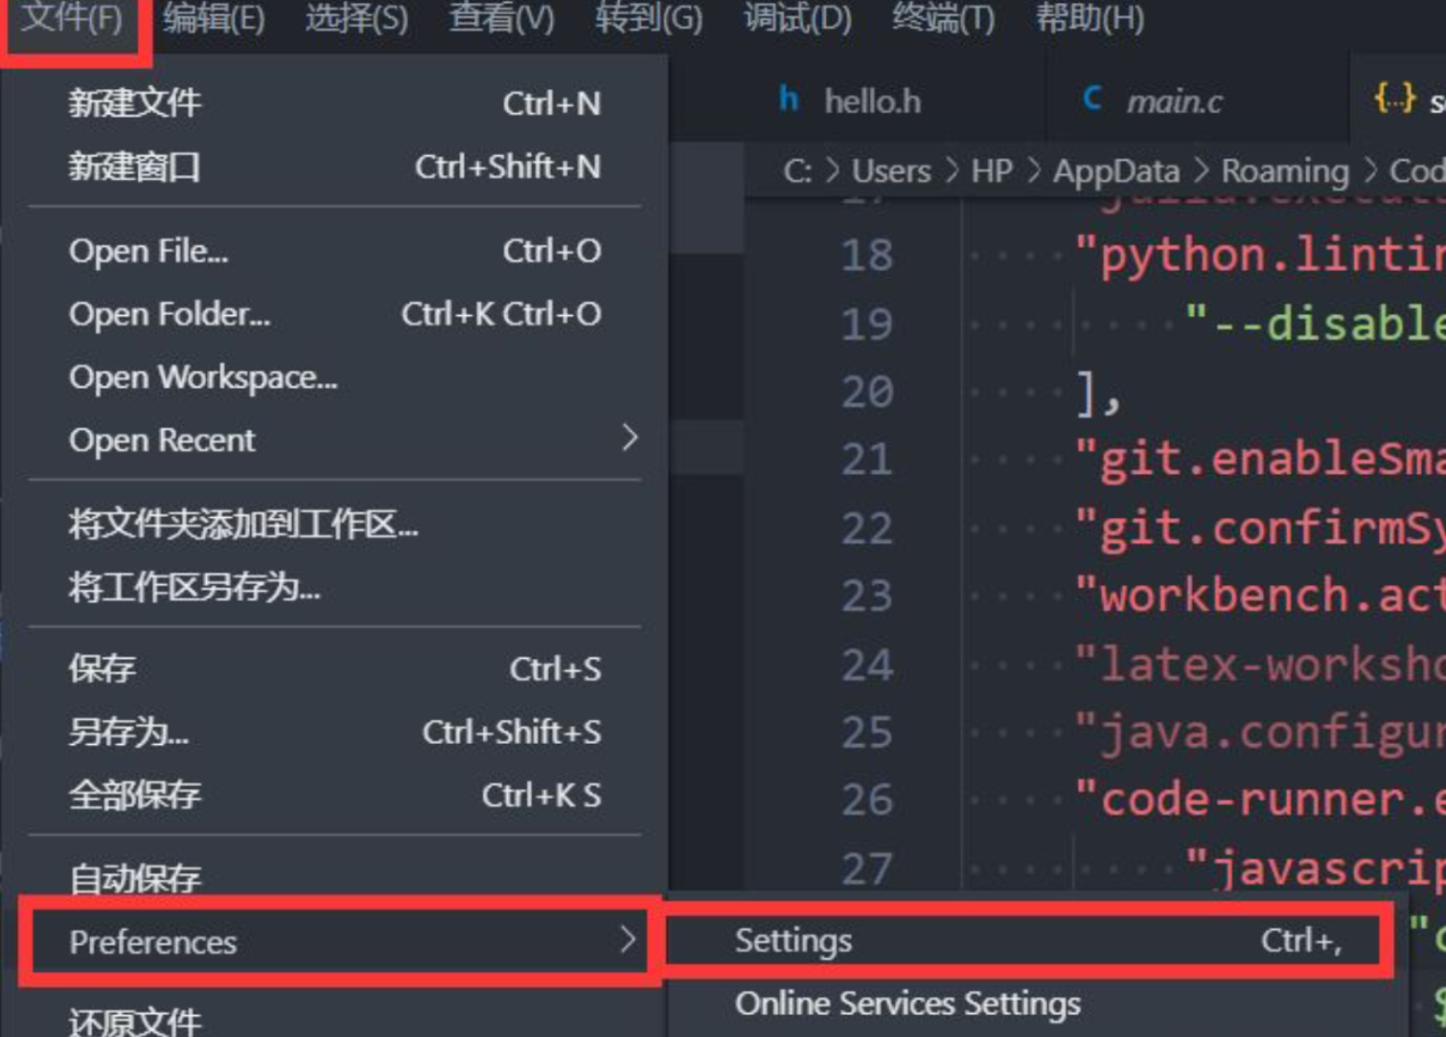Open the Roaming breadcrumb dropdown
The width and height of the screenshot is (1446, 1037).
point(1284,170)
